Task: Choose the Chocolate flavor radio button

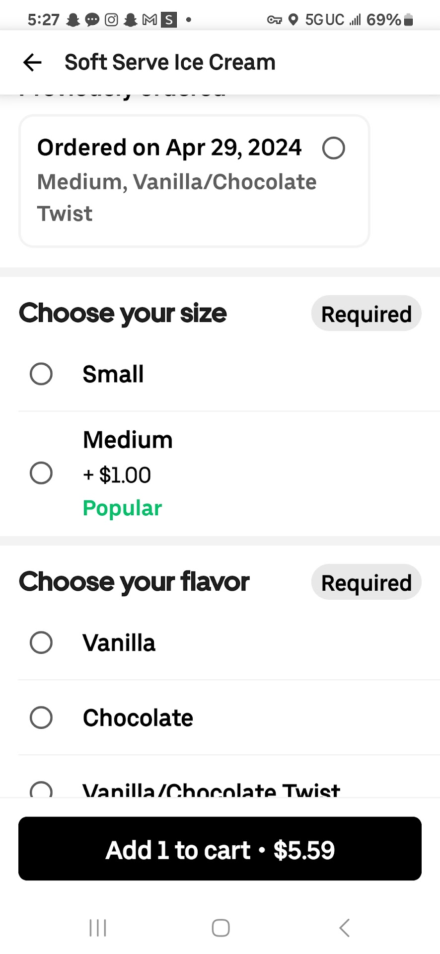Action: [41, 717]
